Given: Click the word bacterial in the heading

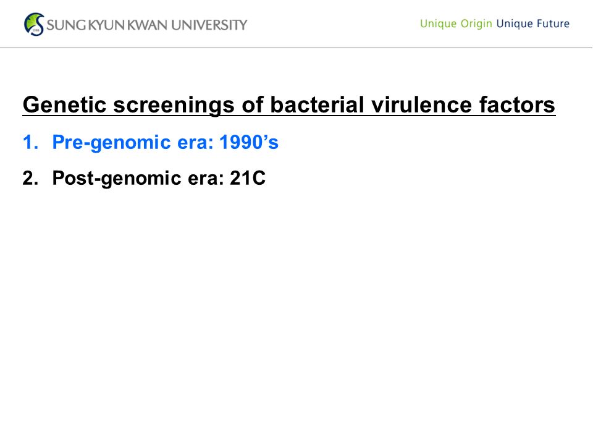Looking at the screenshot, I should (317, 104).
